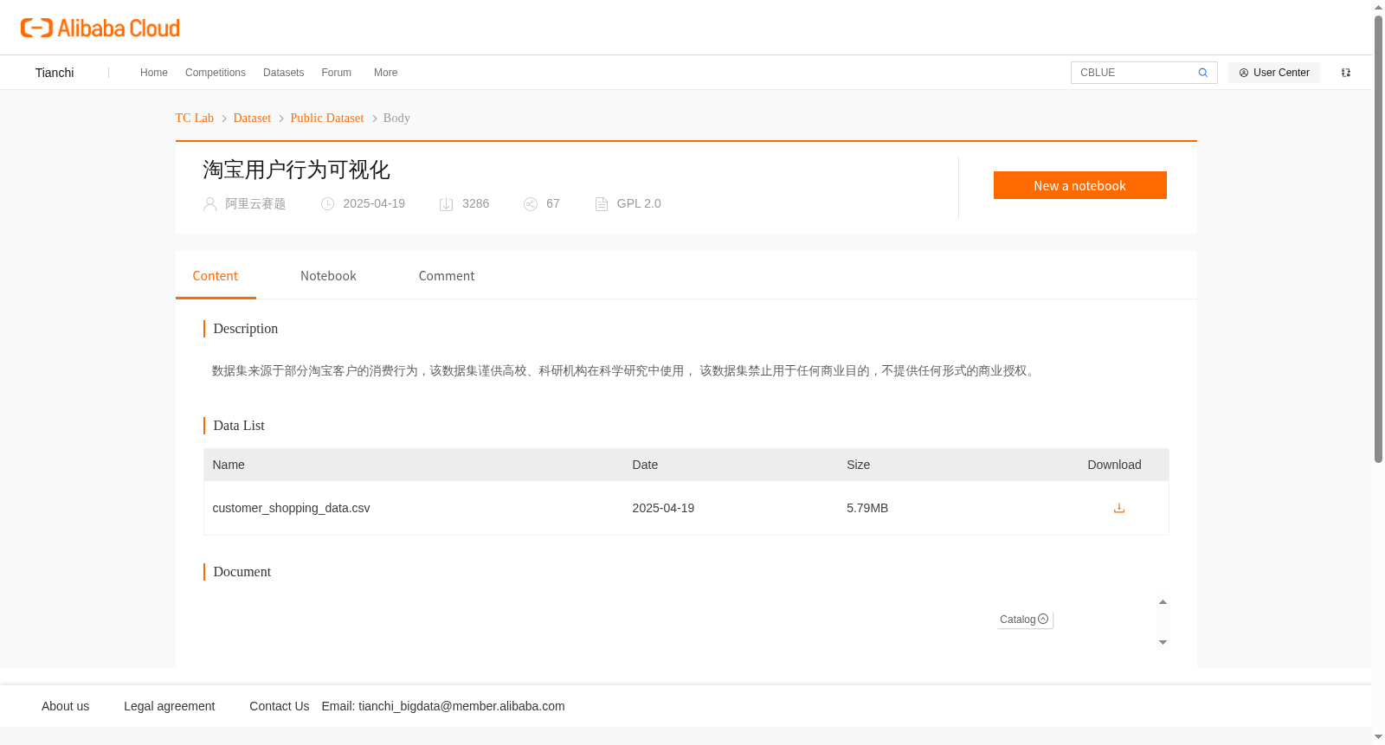The width and height of the screenshot is (1385, 745).
Task: Click the Size column header
Action: pos(858,465)
